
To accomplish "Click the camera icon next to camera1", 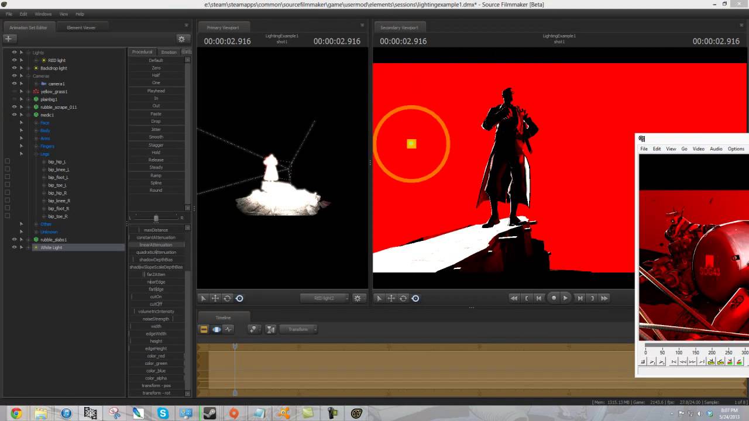I will click(x=43, y=84).
